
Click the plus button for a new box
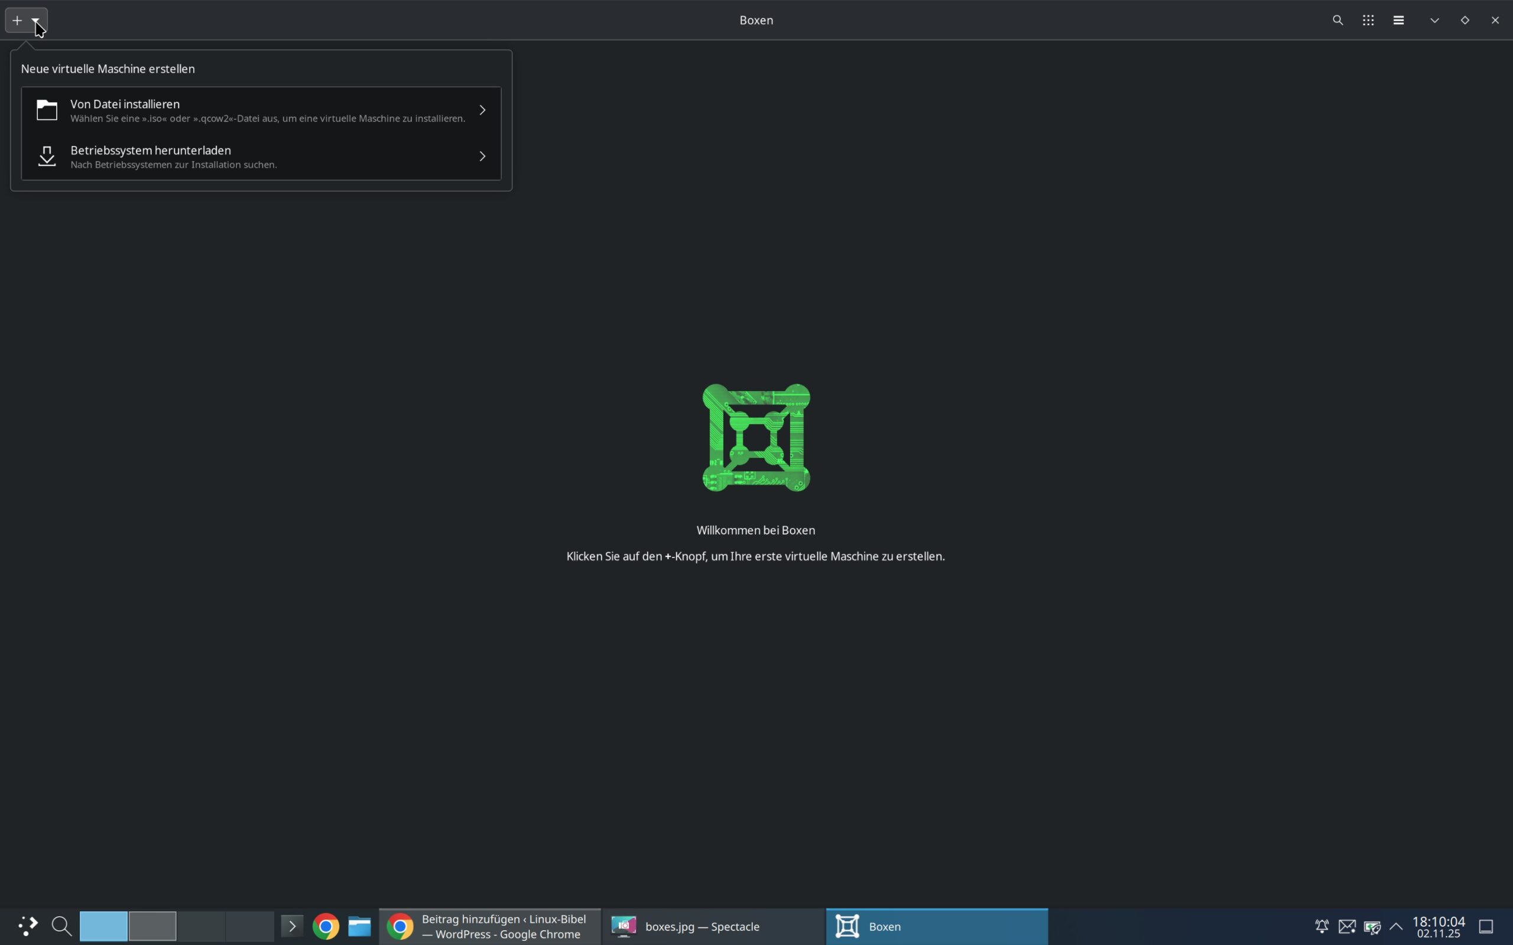click(18, 21)
